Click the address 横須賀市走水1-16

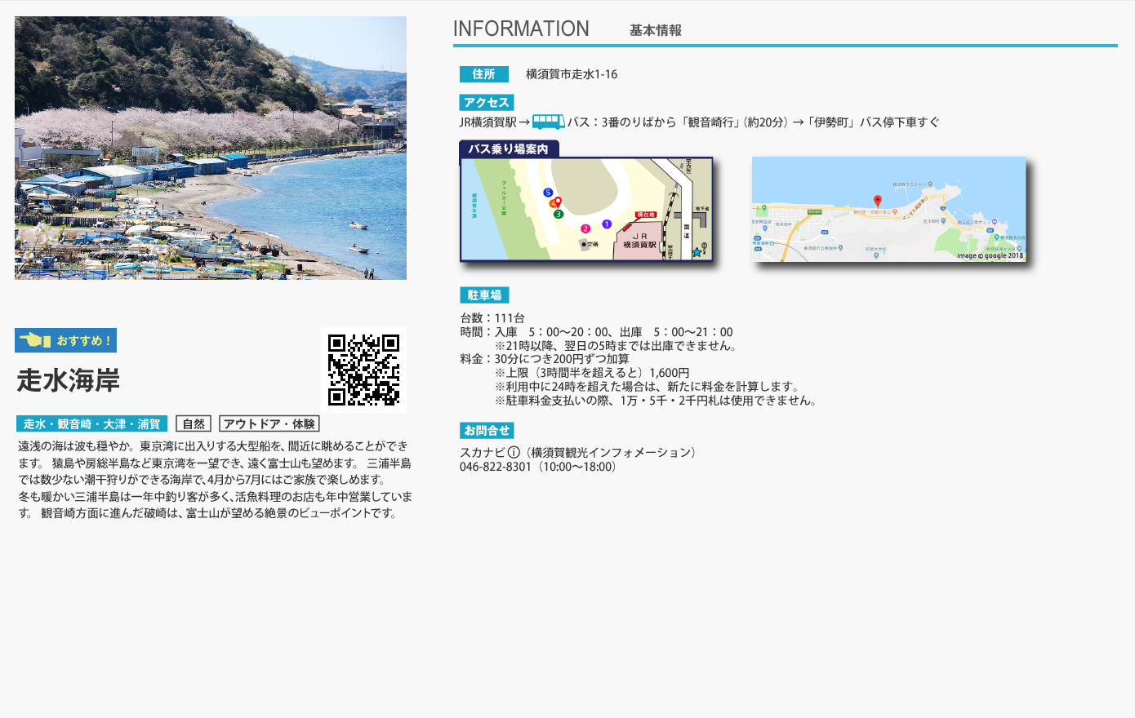point(572,74)
